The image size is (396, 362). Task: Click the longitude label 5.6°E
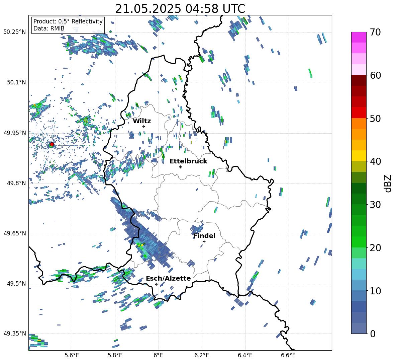tap(72, 355)
